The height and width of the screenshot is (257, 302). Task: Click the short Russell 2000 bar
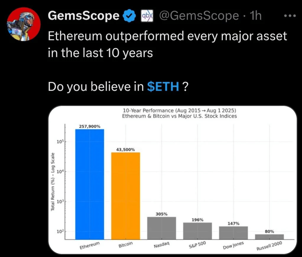pos(269,237)
